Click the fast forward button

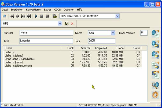(x=17, y=16)
